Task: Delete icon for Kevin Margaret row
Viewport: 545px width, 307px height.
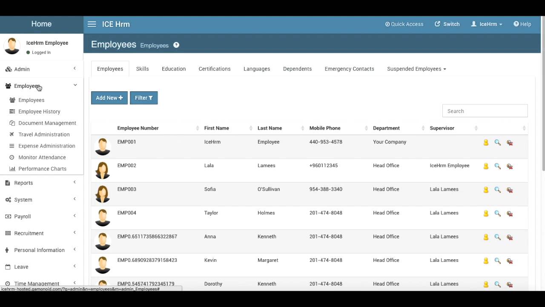Action: (x=510, y=261)
